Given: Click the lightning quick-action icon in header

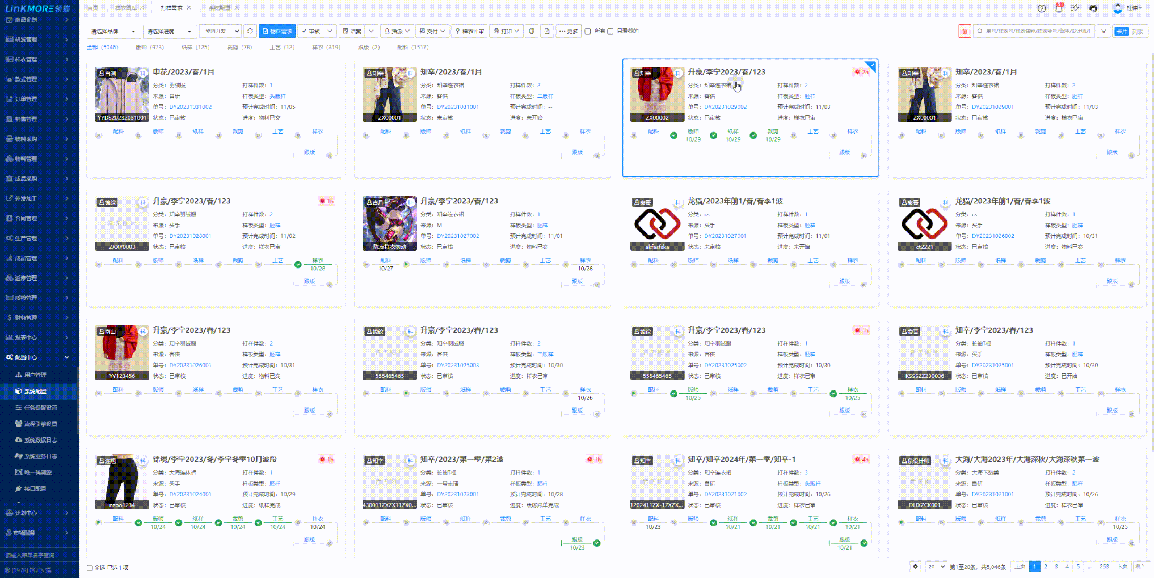Looking at the screenshot, I should [x=1075, y=8].
